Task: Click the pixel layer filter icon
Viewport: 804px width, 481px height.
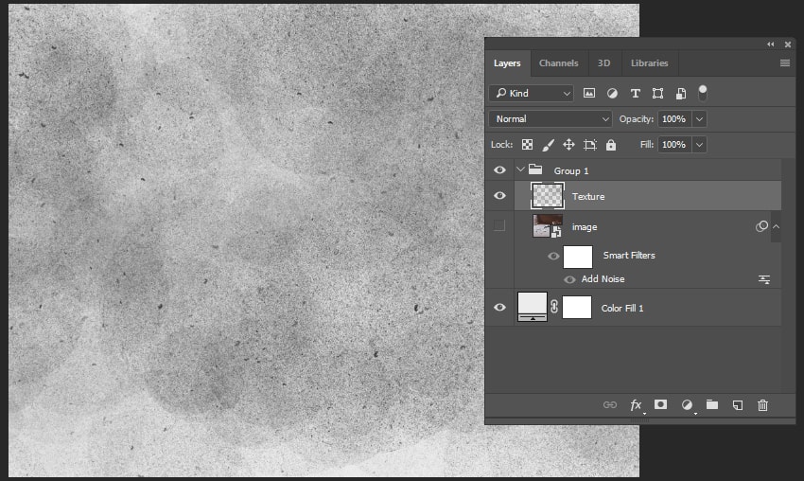Action: pos(589,94)
